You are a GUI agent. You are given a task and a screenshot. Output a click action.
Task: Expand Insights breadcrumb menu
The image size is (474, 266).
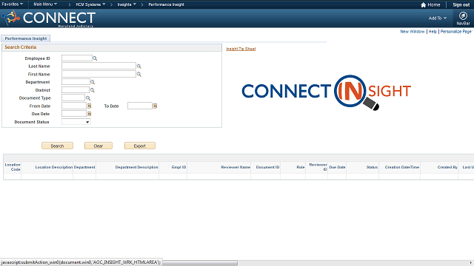coord(127,4)
